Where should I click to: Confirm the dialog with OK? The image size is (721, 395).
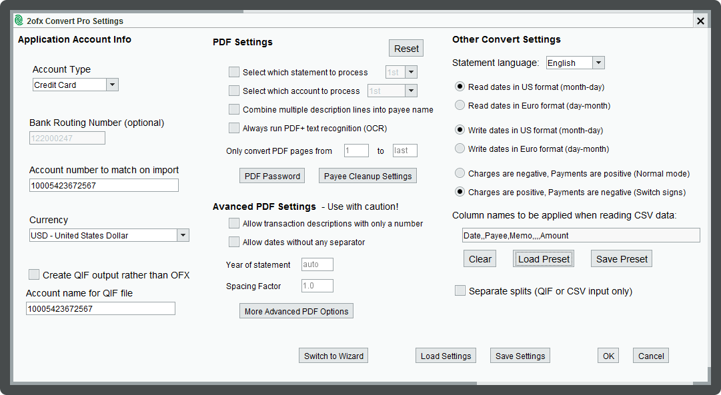(608, 356)
